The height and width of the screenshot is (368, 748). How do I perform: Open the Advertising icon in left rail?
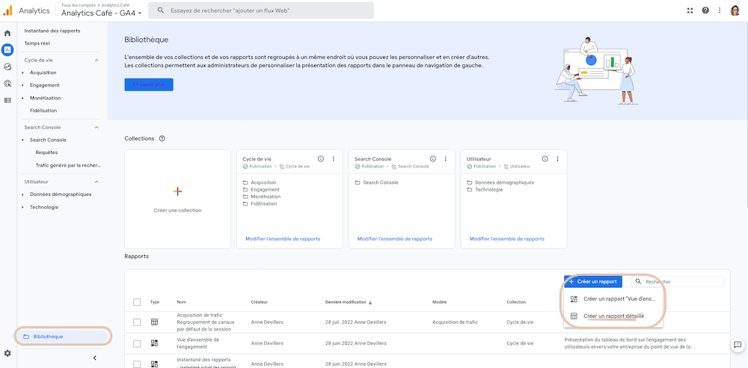(x=7, y=84)
